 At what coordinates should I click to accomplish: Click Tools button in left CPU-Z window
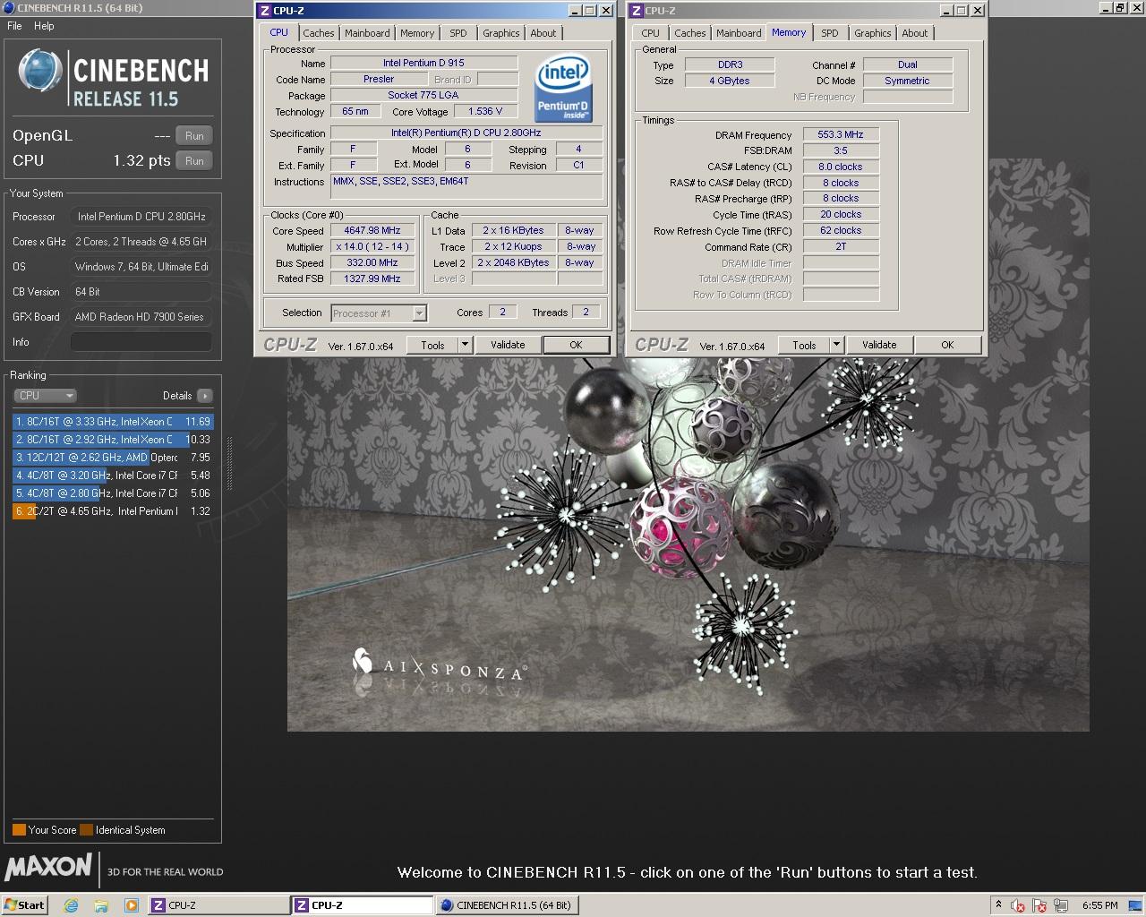pyautogui.click(x=432, y=345)
